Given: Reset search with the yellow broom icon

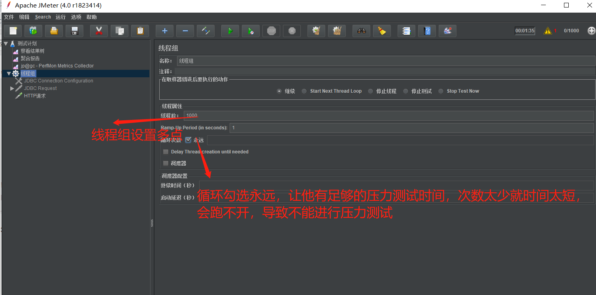Looking at the screenshot, I should coord(382,31).
